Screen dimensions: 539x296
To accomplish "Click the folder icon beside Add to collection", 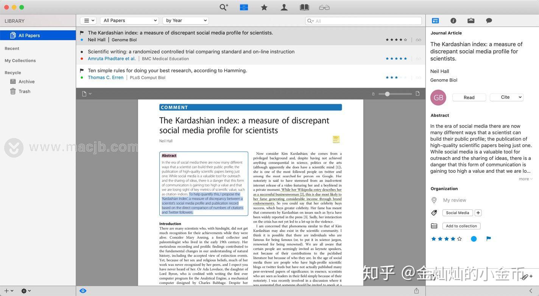I will (434, 226).
